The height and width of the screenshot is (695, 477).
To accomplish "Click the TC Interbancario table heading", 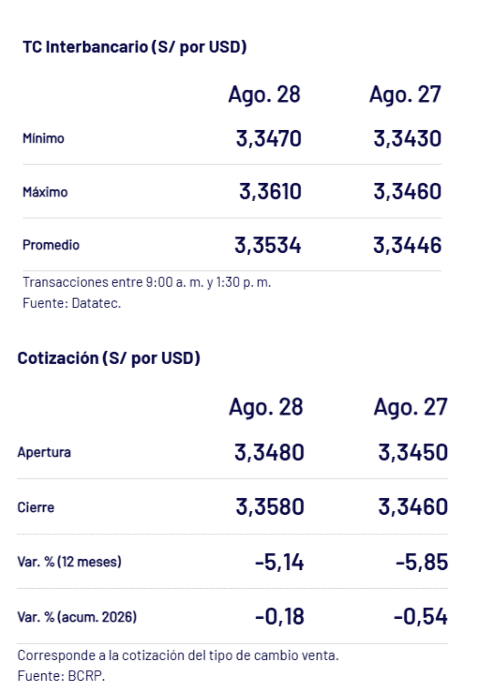I will [x=135, y=47].
